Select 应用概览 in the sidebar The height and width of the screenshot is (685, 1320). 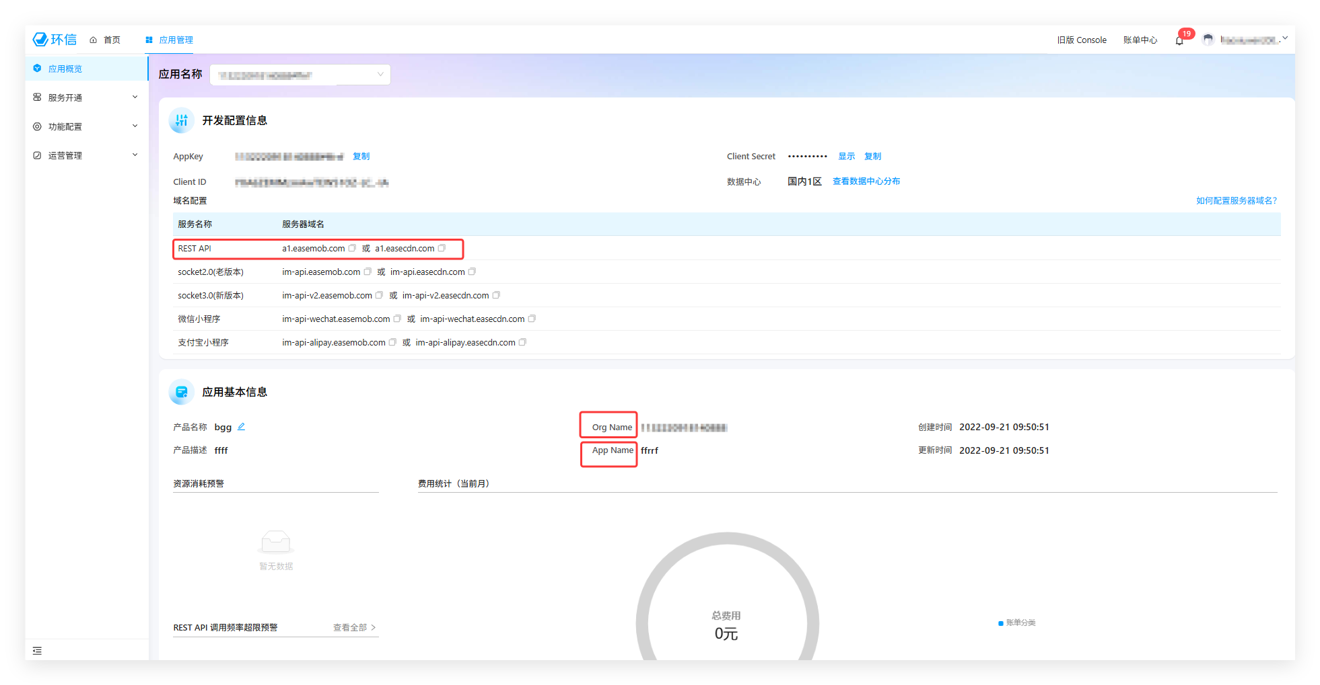pyautogui.click(x=65, y=69)
